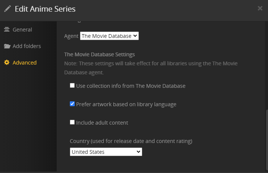Click the "Prefer artwork based on library language" label
This screenshot has height=173, width=268.
[126, 104]
